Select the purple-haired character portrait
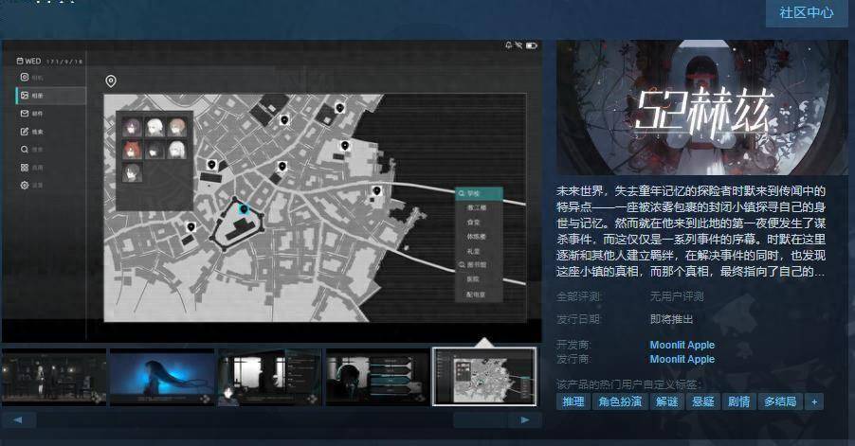The image size is (855, 446). tap(132, 128)
